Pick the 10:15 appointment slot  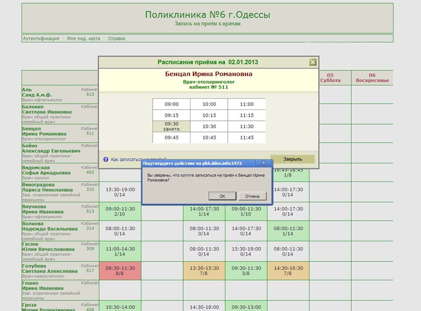click(x=209, y=115)
